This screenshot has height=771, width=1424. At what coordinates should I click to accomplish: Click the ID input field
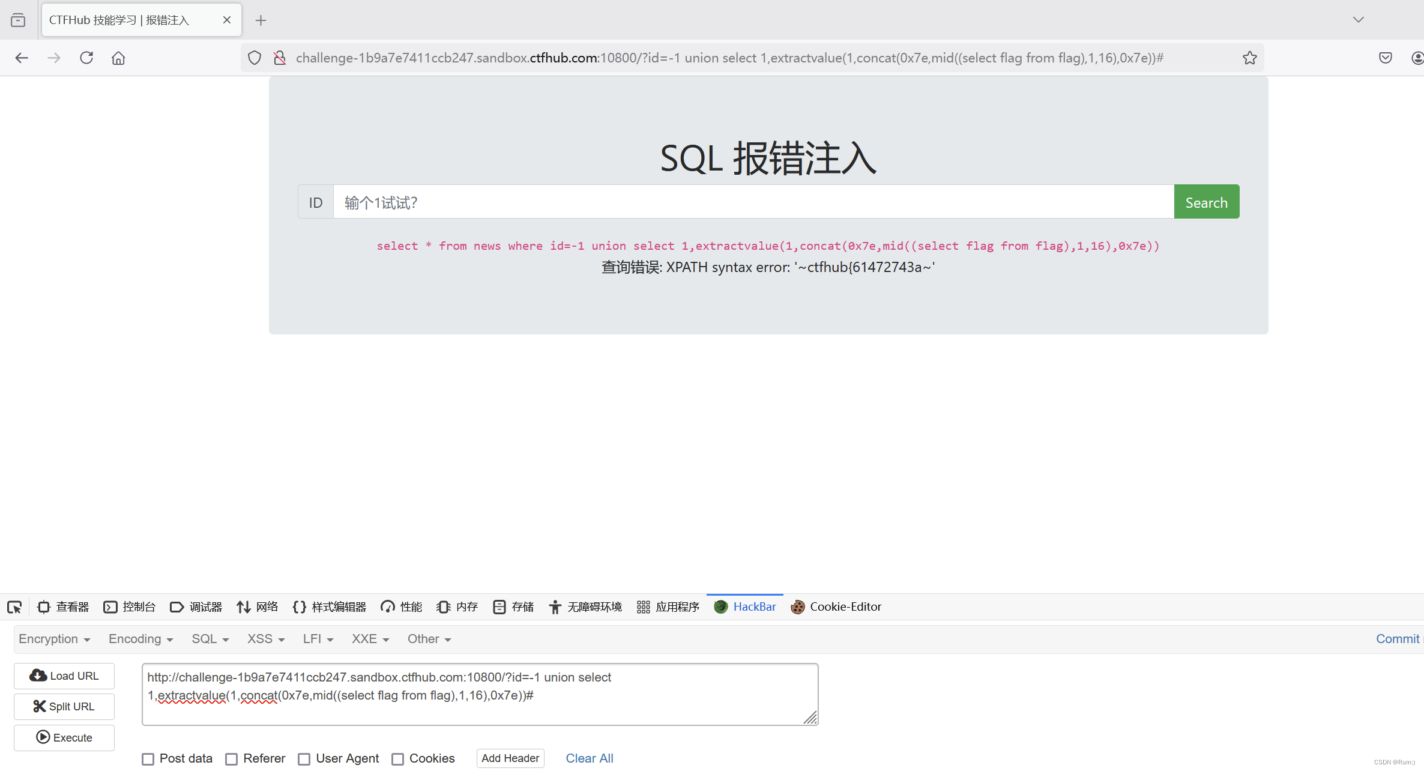pyautogui.click(x=753, y=202)
